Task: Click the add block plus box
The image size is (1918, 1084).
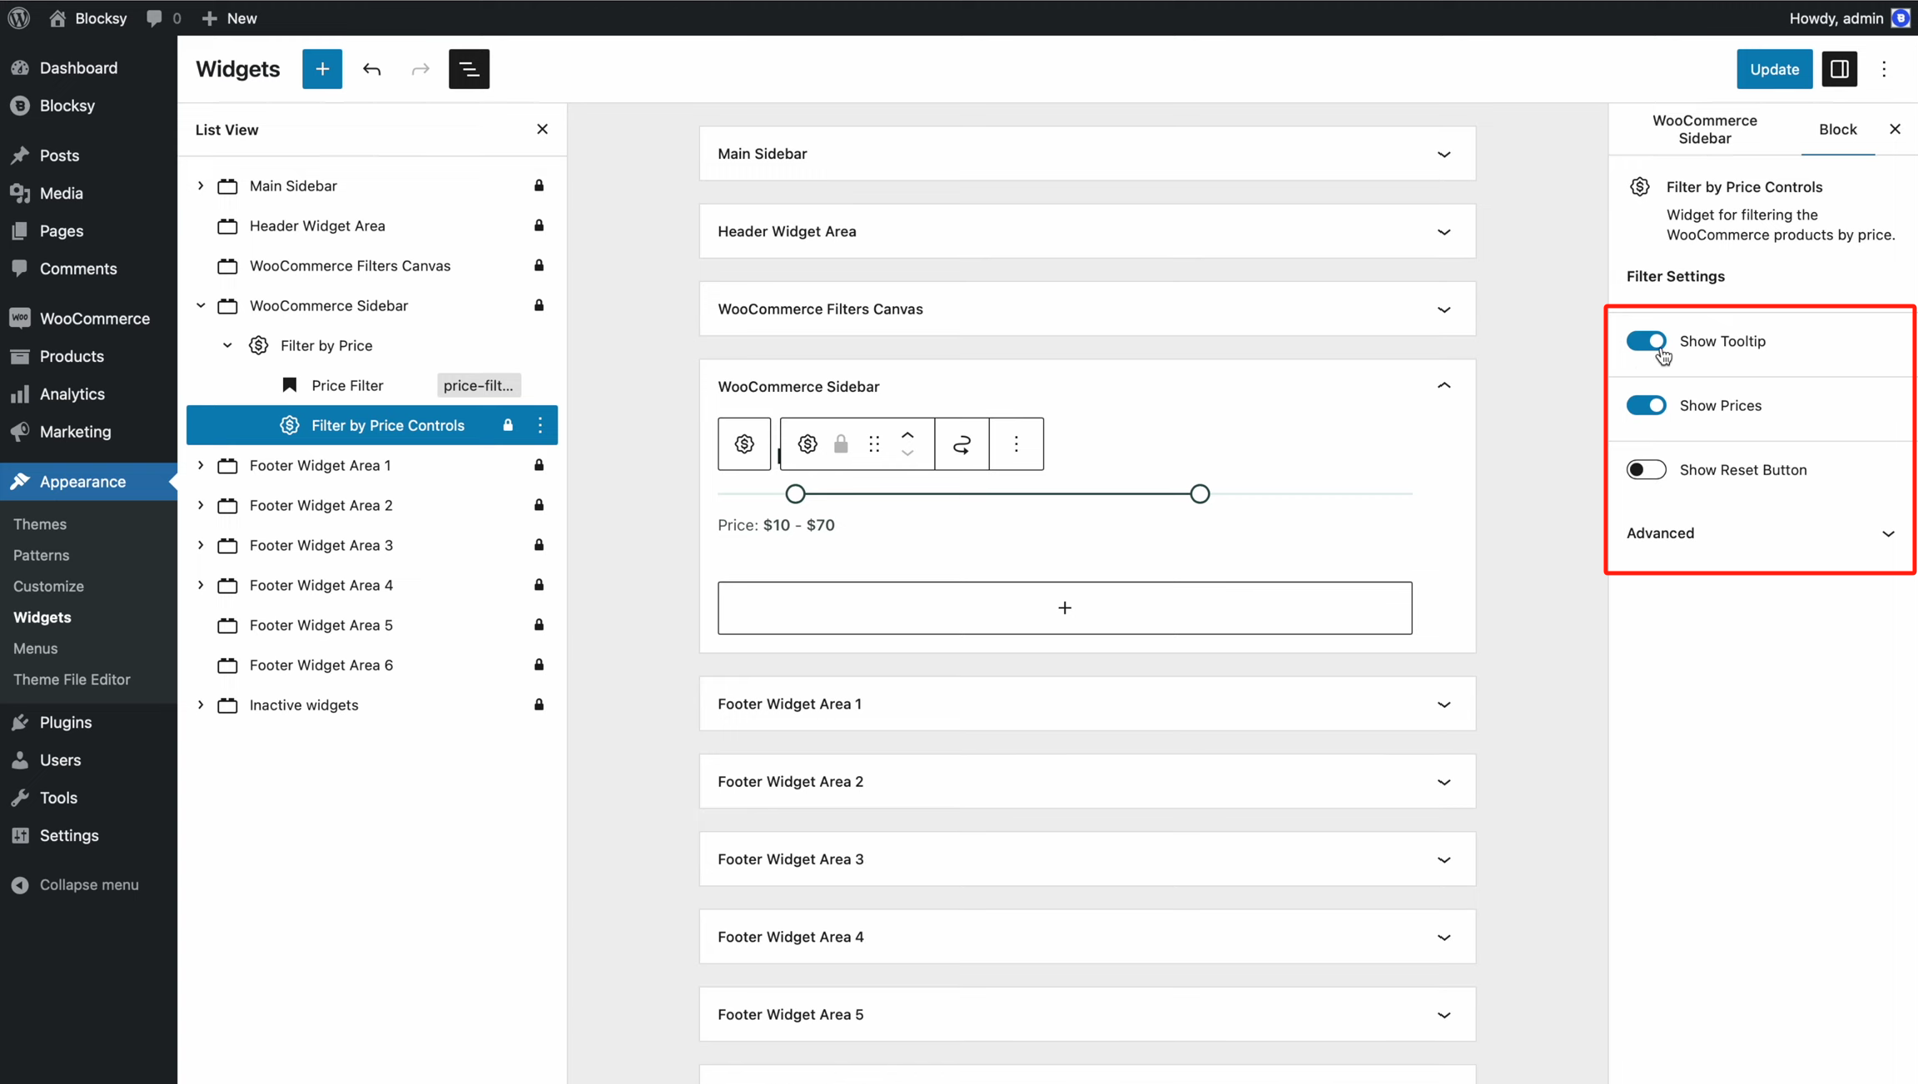Action: (1064, 608)
